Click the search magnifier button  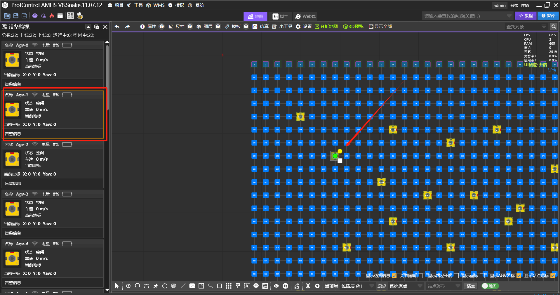[x=554, y=27]
